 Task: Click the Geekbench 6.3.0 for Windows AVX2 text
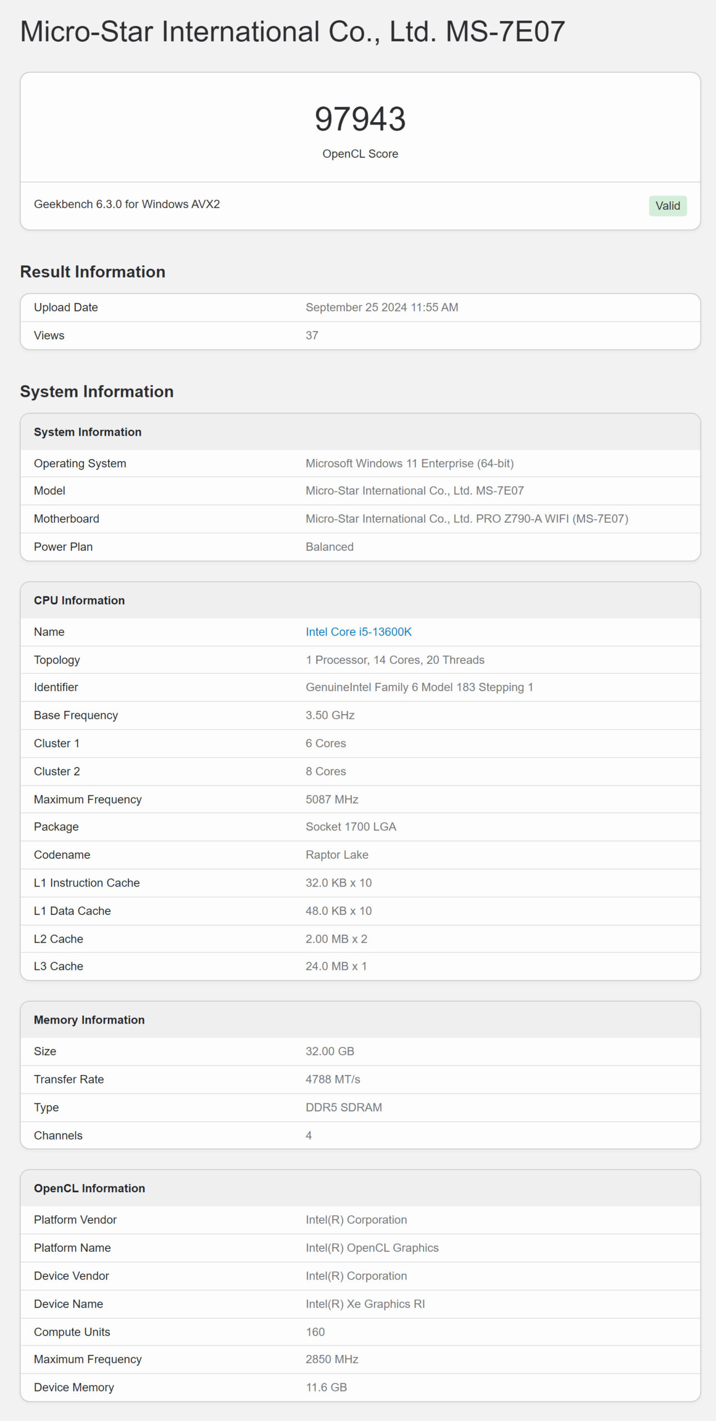pos(127,204)
